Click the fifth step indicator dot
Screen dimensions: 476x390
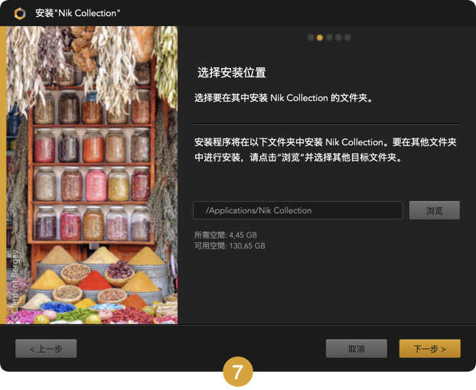pyautogui.click(x=347, y=37)
